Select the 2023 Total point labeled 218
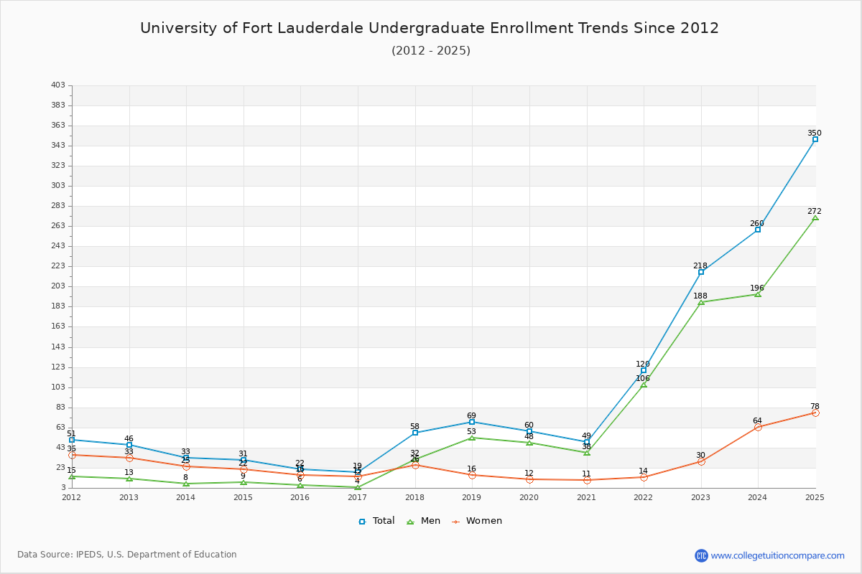 [x=701, y=272]
